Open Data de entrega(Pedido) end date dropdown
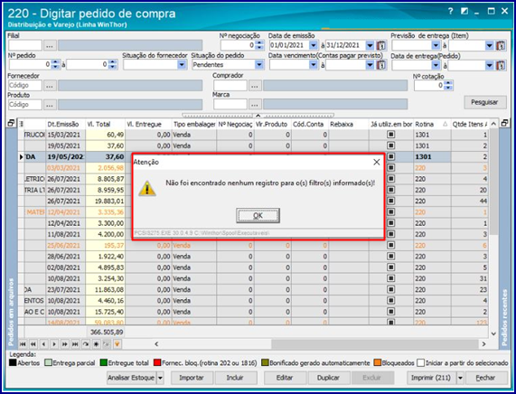The image size is (516, 394). (x=490, y=65)
